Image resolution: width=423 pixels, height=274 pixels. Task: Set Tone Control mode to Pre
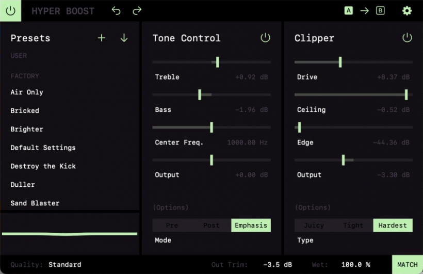pos(172,225)
